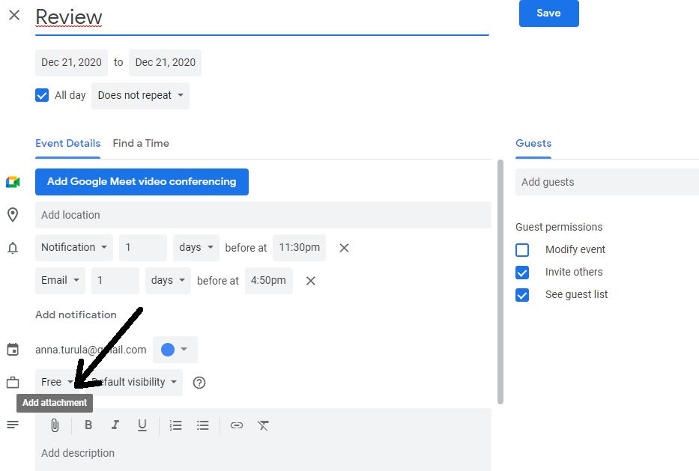Click the event details vertical scrollbar
The width and height of the screenshot is (699, 471).
pyautogui.click(x=500, y=282)
